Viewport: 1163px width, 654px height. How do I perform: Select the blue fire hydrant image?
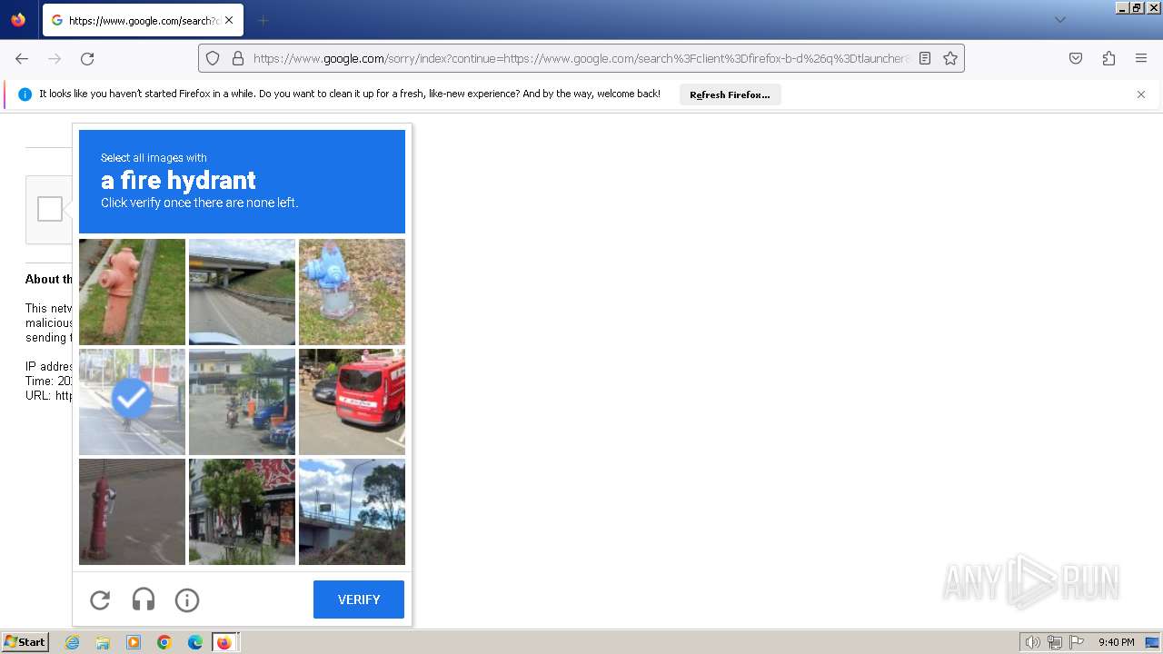tap(352, 292)
